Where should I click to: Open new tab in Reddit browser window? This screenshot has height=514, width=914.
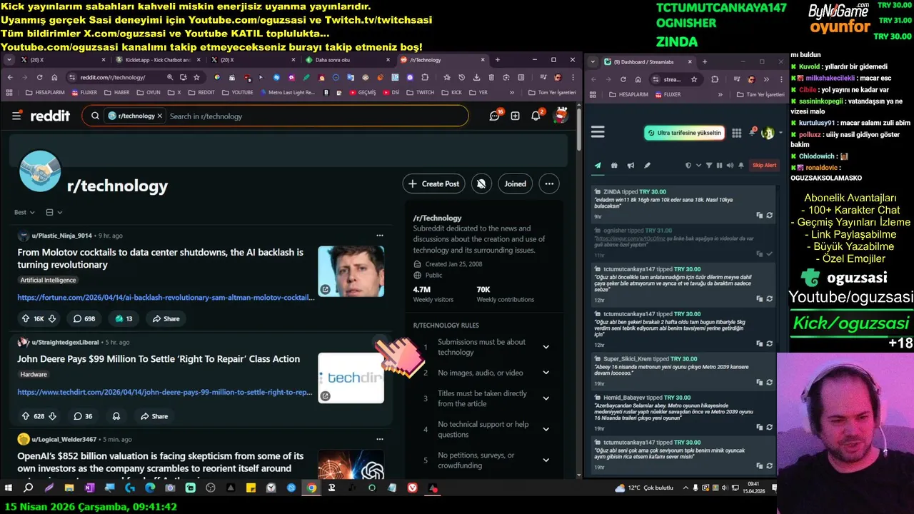[x=498, y=60]
